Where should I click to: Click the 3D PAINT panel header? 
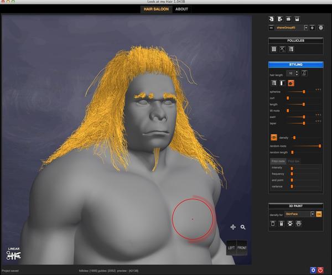(296, 206)
